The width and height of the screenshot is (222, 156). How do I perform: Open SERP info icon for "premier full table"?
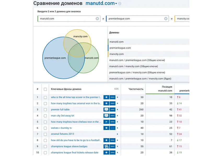[106, 109]
